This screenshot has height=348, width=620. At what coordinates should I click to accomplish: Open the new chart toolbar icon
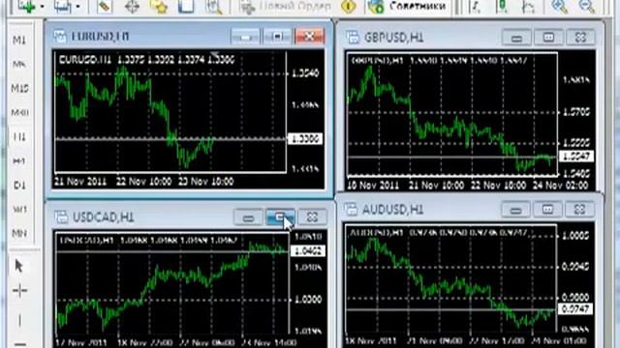(x=27, y=7)
